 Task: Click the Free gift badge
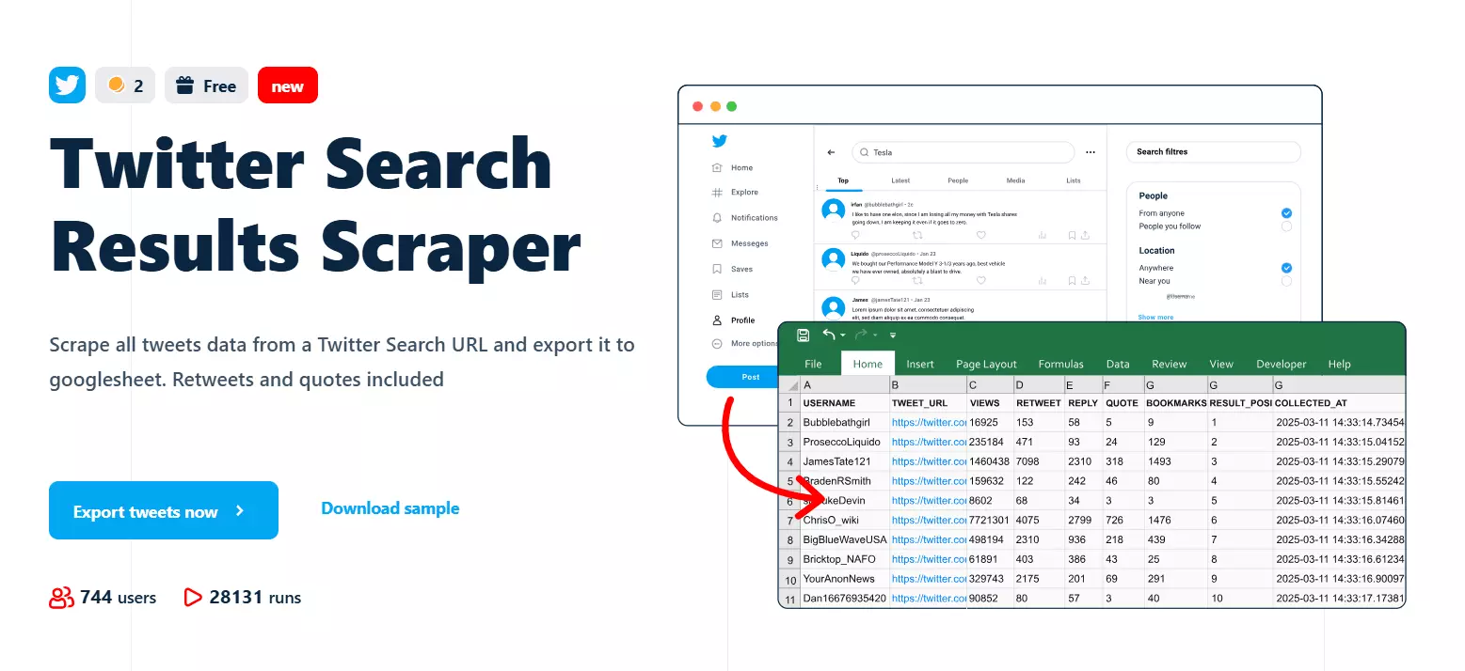pyautogui.click(x=207, y=86)
